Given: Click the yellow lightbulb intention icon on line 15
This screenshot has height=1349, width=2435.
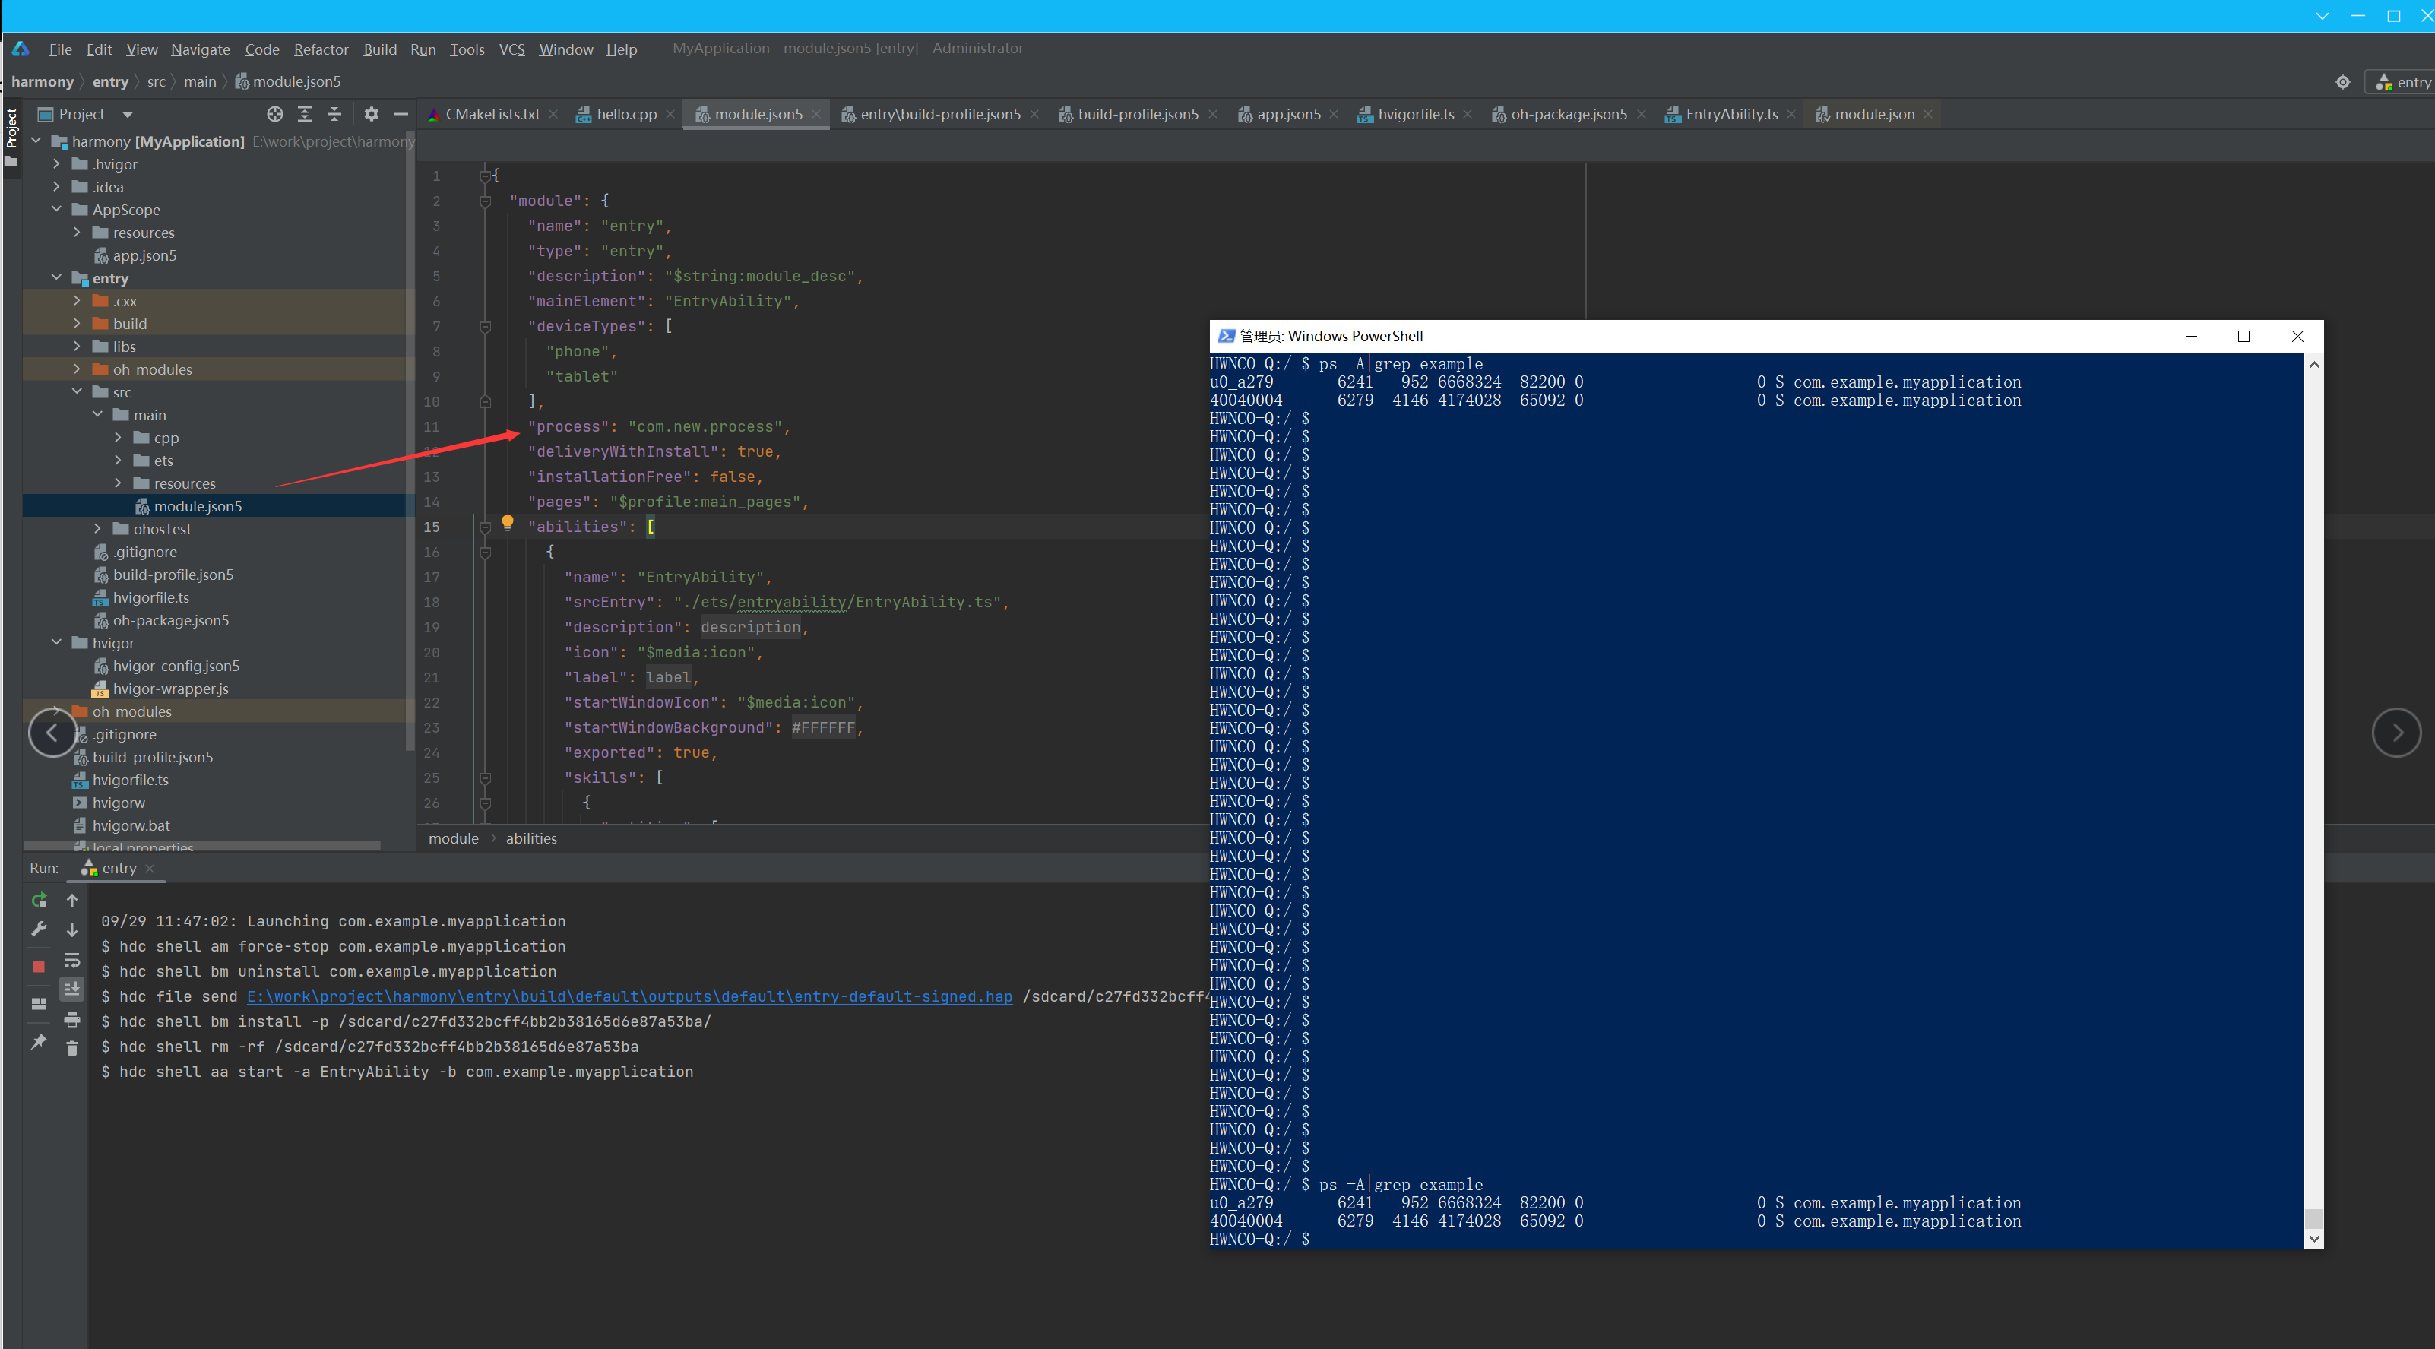Looking at the screenshot, I should [508, 523].
